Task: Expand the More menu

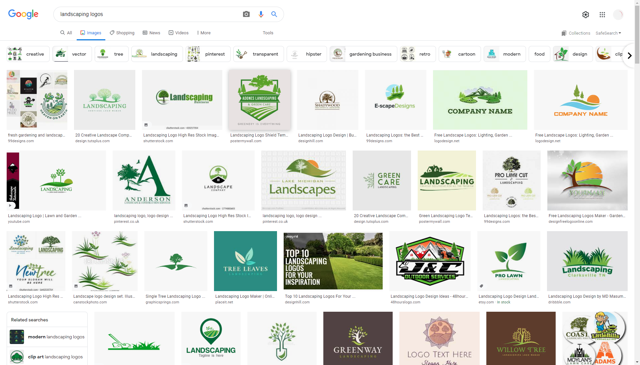Action: (204, 33)
